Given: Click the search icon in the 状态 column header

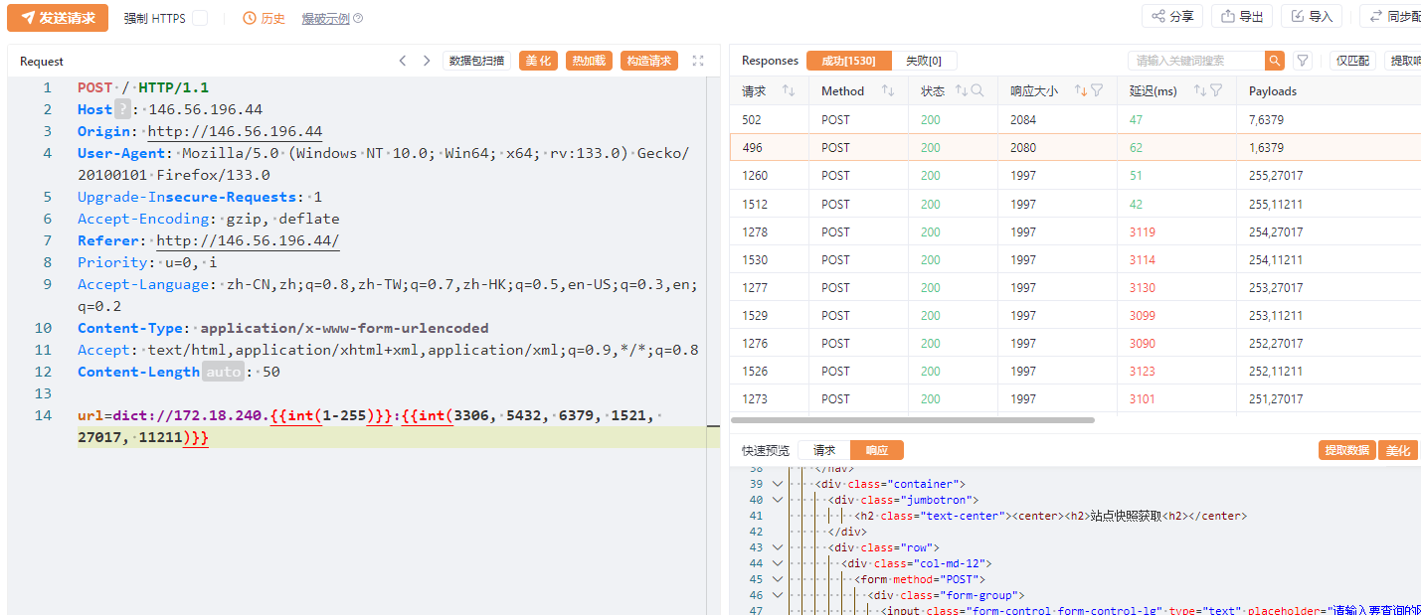Looking at the screenshot, I should [977, 90].
